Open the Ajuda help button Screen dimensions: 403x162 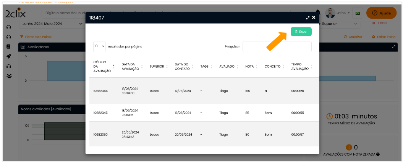(x=381, y=13)
